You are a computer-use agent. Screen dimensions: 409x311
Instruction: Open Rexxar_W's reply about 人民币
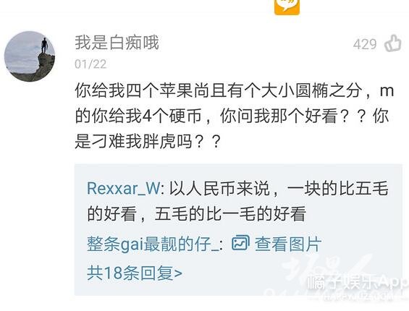click(237, 201)
